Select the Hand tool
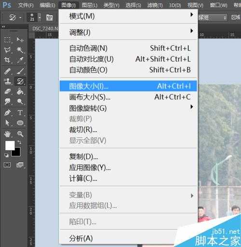This screenshot has width=241, height=247. 7,134
